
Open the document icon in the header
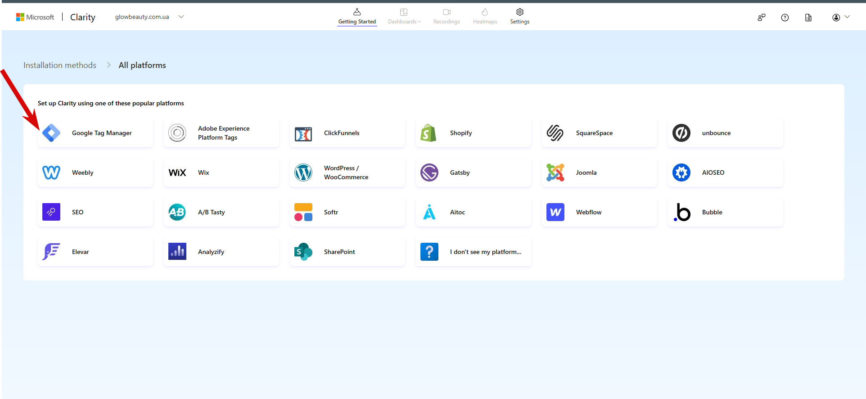(x=808, y=18)
